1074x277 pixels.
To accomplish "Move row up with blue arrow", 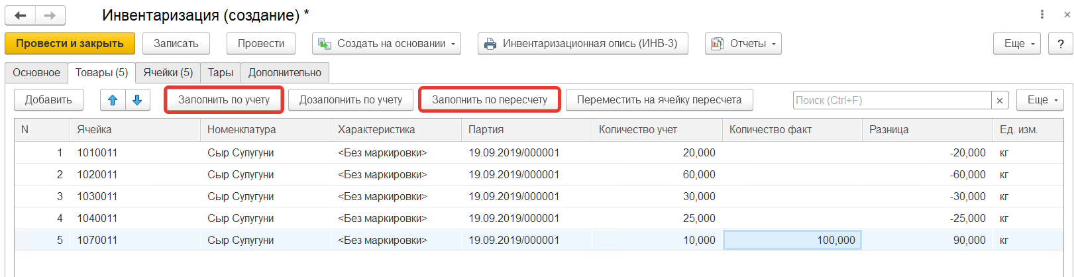I will coord(113,100).
